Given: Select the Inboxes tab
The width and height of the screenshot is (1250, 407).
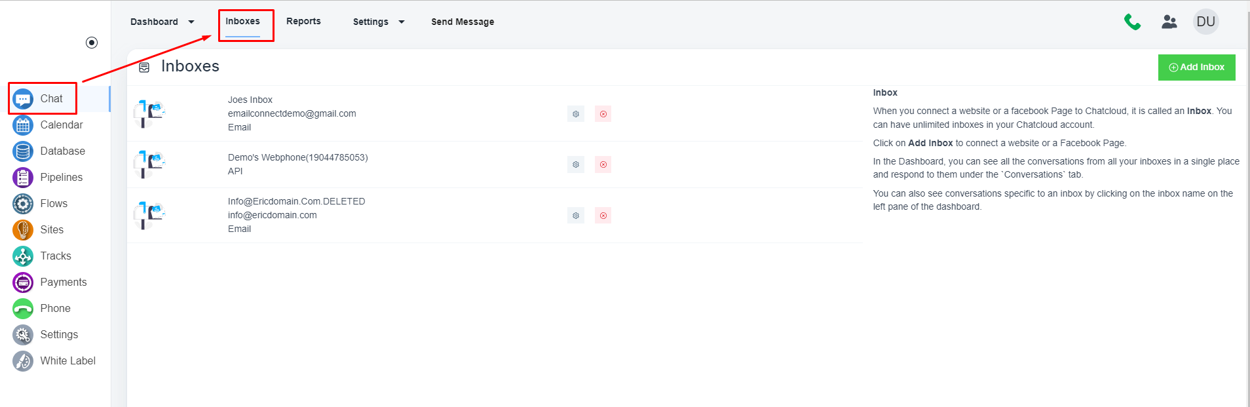Looking at the screenshot, I should [x=242, y=21].
